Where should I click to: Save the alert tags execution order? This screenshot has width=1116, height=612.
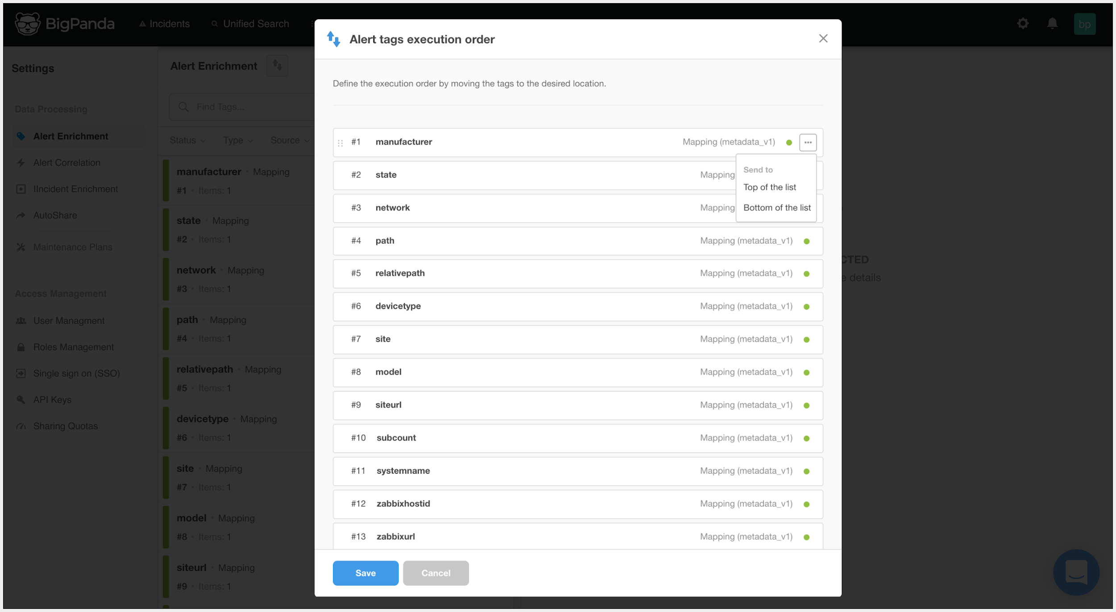(x=365, y=573)
